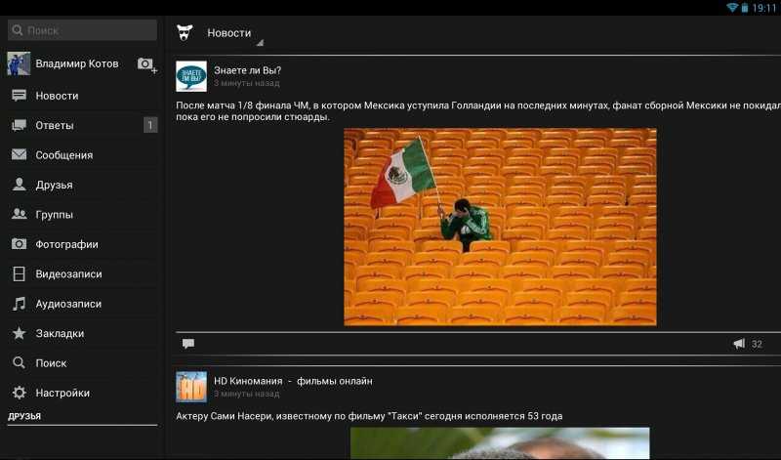
Task: Select the Новости news icon in sidebar
Action: tap(19, 95)
